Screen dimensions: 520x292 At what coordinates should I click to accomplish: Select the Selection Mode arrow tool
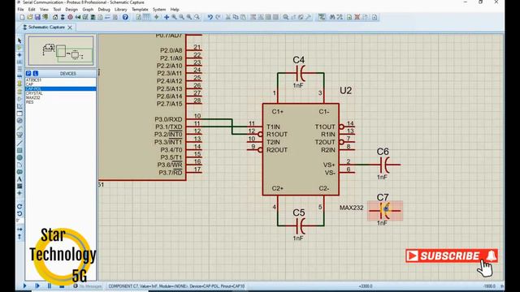point(19,41)
